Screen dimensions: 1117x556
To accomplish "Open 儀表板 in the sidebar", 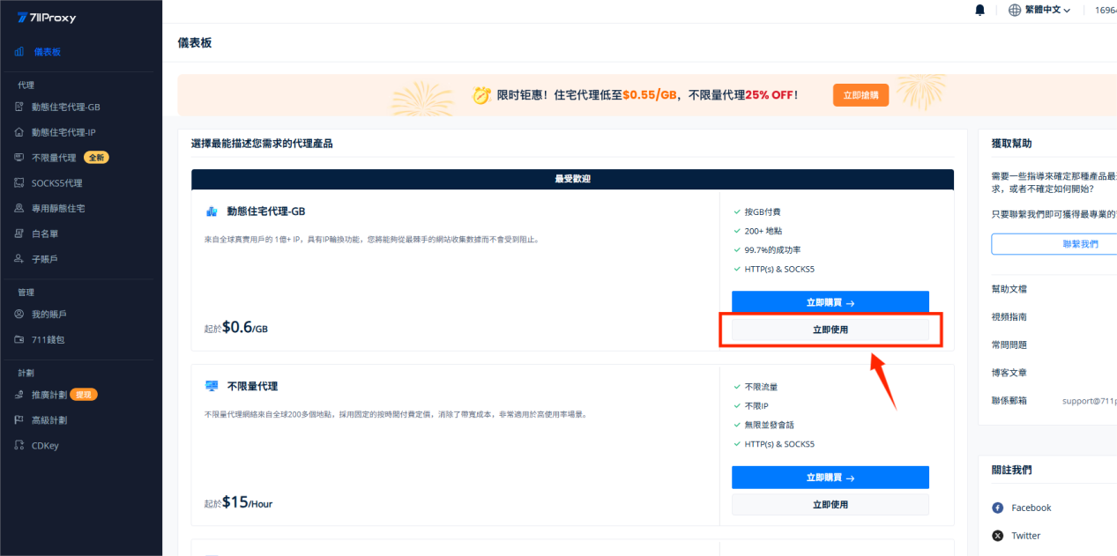I will pyautogui.click(x=47, y=52).
